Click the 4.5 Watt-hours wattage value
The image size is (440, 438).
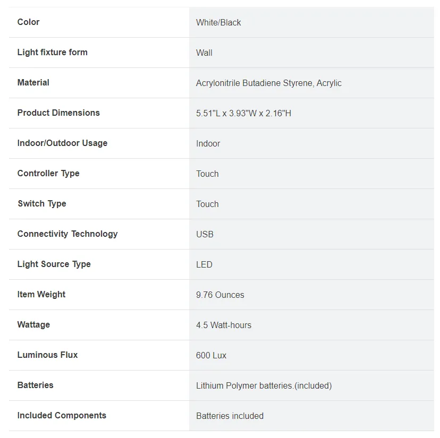coord(224,325)
